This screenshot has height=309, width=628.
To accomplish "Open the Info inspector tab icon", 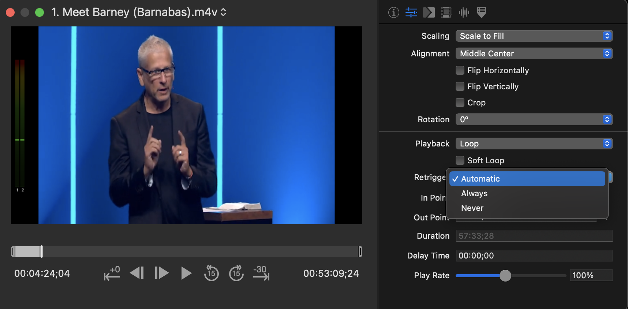I will [393, 12].
